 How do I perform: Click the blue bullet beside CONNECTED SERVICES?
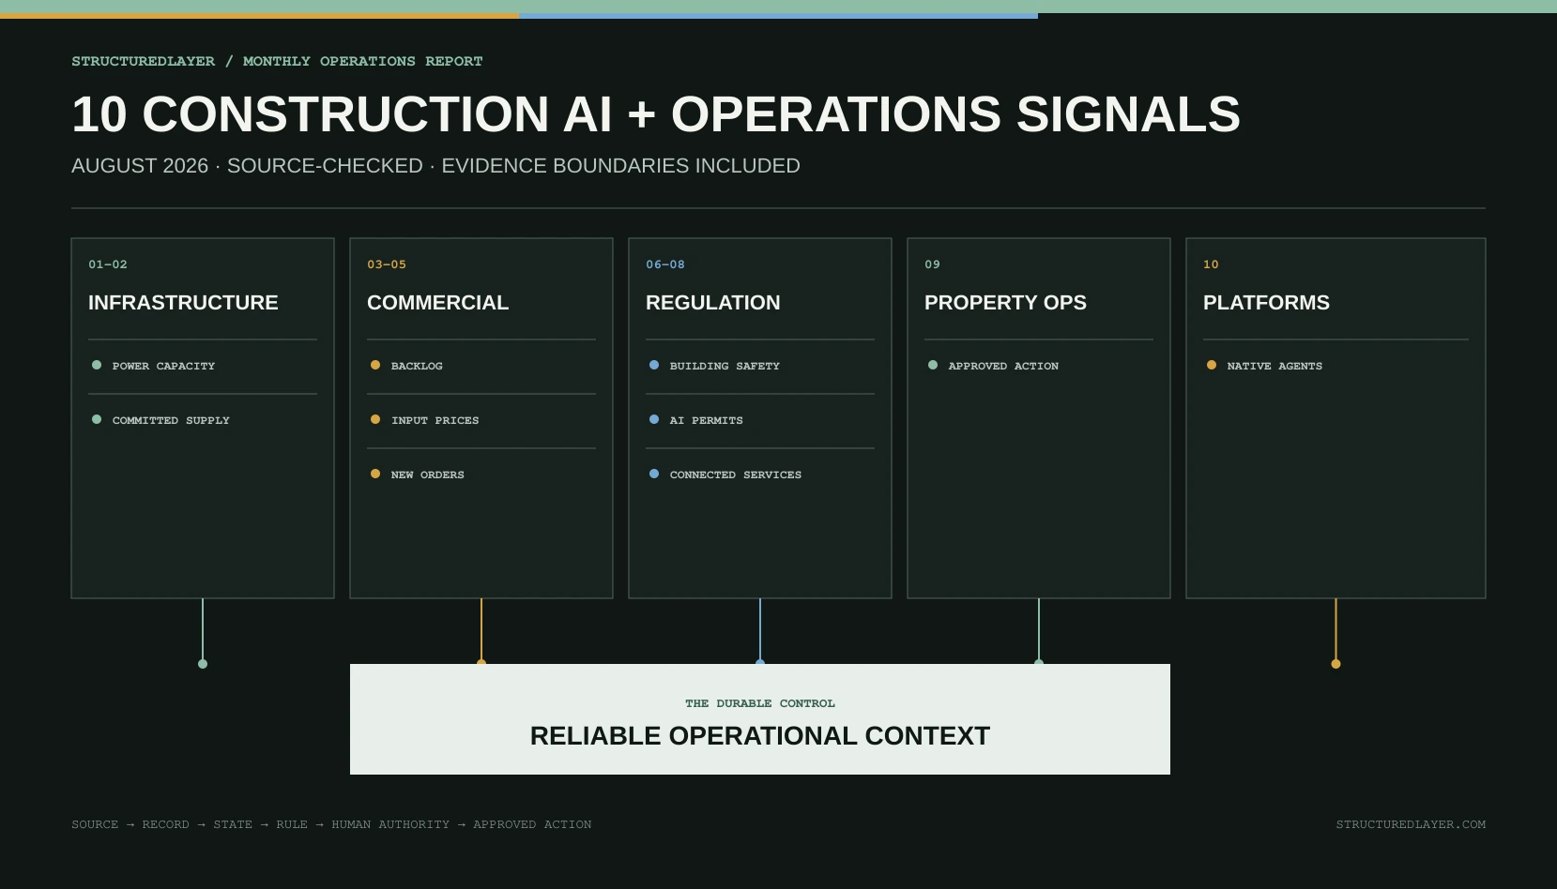pos(654,474)
